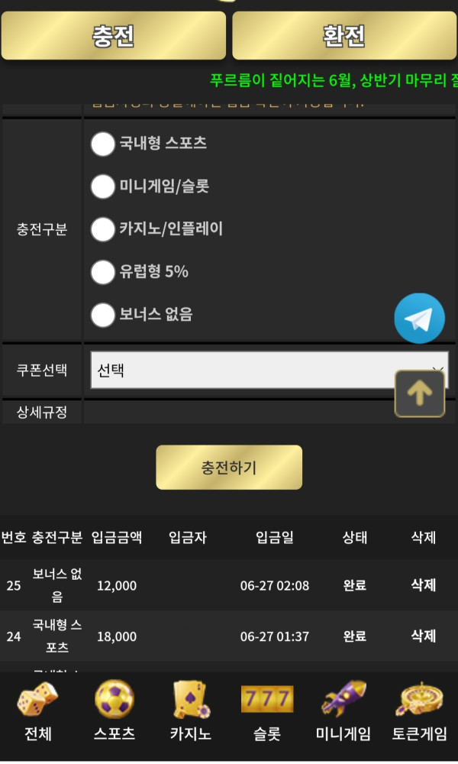Delete deposit record number 25
This screenshot has width=458, height=764.
pos(424,585)
